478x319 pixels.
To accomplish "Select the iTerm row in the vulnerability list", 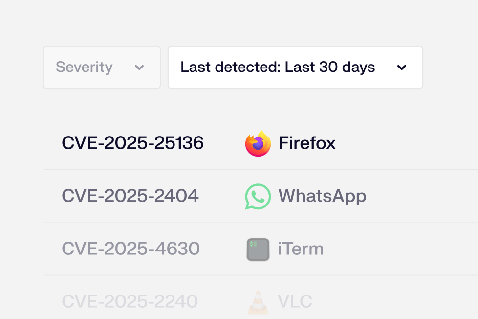I will [x=220, y=249].
